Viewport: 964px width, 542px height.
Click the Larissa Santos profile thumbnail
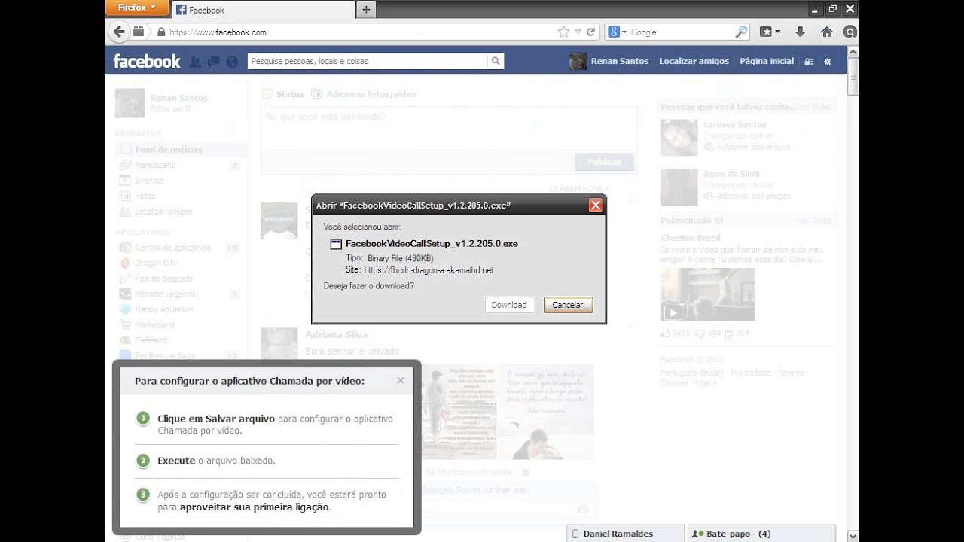tap(679, 138)
